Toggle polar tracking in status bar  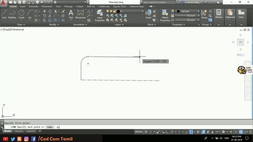click(x=172, y=132)
